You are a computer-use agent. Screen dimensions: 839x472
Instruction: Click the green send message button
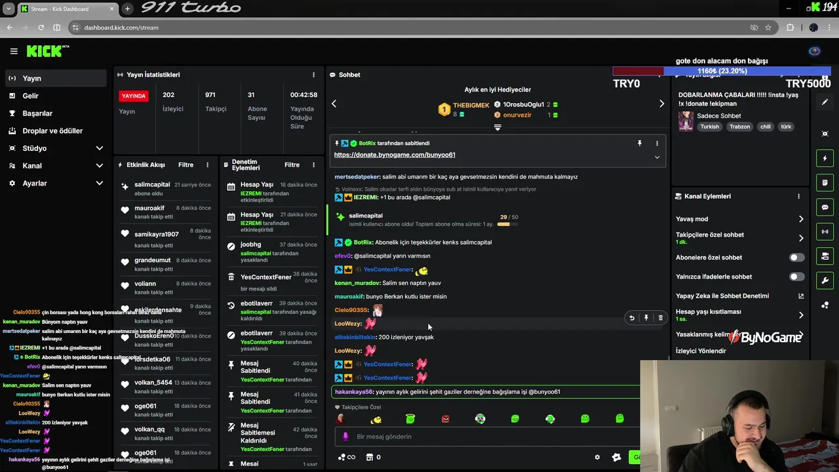pyautogui.click(x=634, y=458)
